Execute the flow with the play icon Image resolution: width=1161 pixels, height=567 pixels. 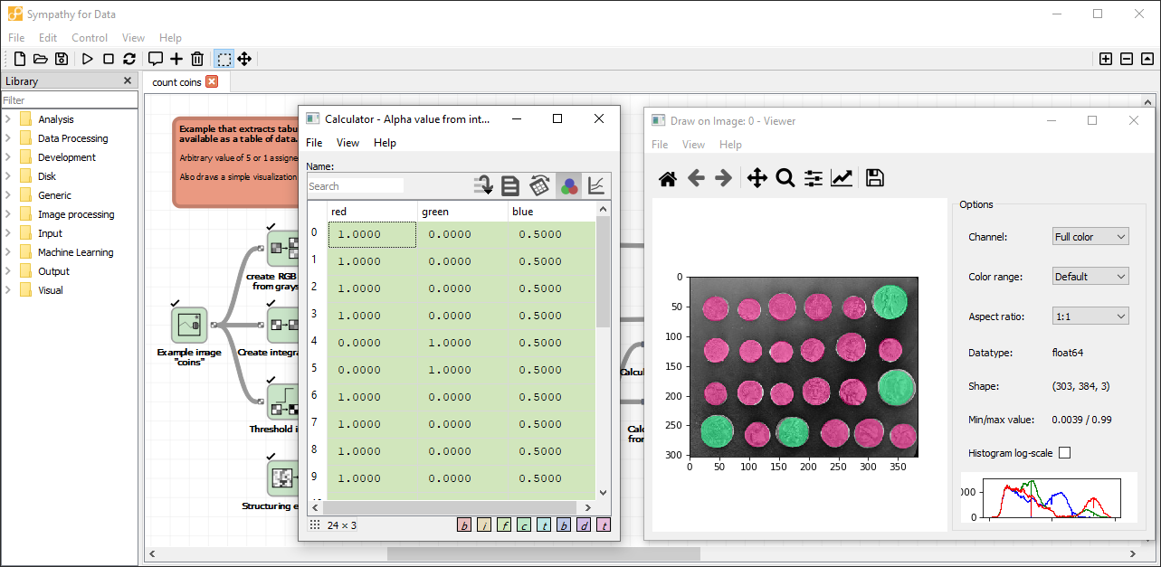click(88, 59)
